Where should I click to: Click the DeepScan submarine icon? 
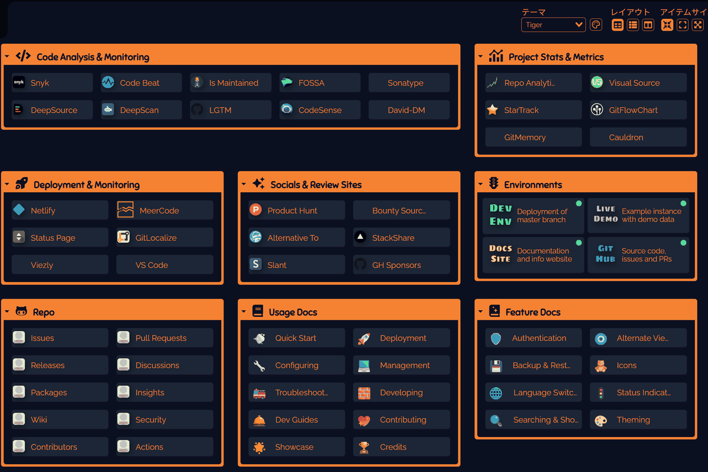click(x=108, y=110)
